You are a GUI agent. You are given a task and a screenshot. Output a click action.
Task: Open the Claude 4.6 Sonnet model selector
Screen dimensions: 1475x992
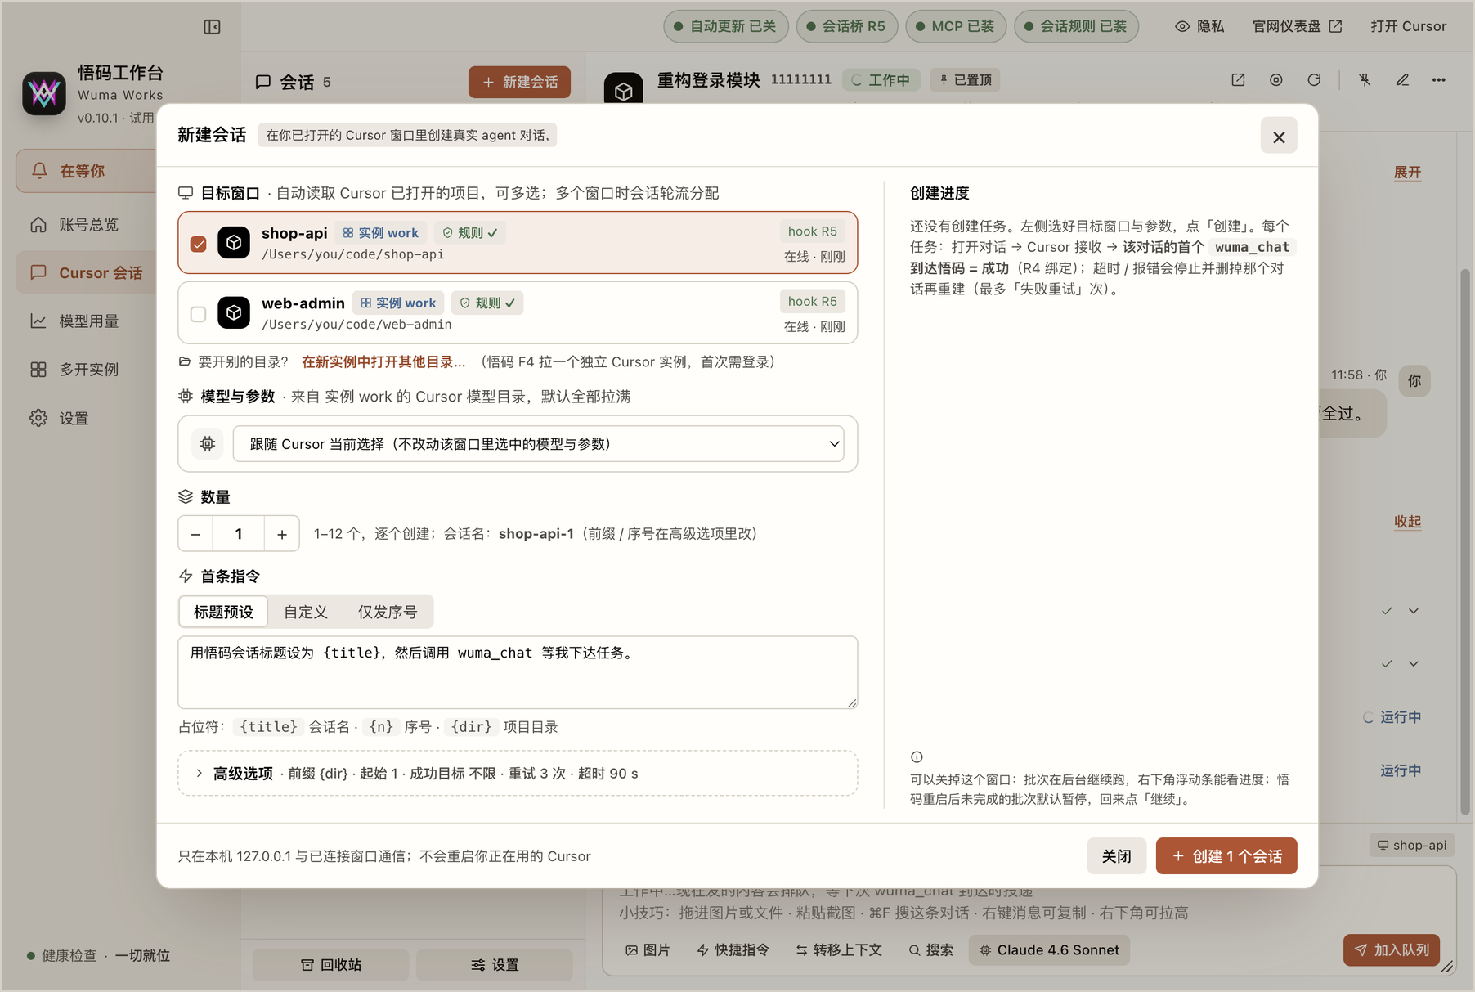pyautogui.click(x=1049, y=949)
